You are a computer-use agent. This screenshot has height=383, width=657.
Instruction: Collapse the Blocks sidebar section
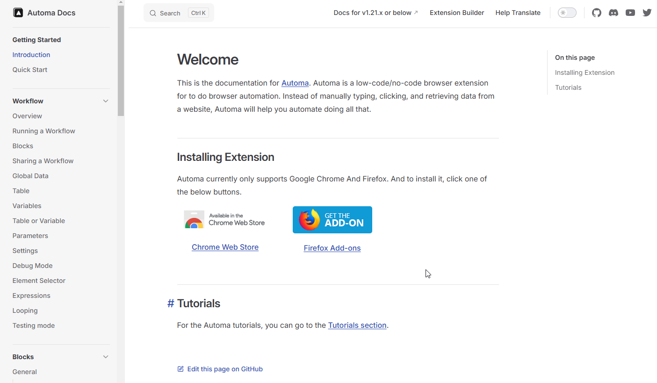coord(106,357)
